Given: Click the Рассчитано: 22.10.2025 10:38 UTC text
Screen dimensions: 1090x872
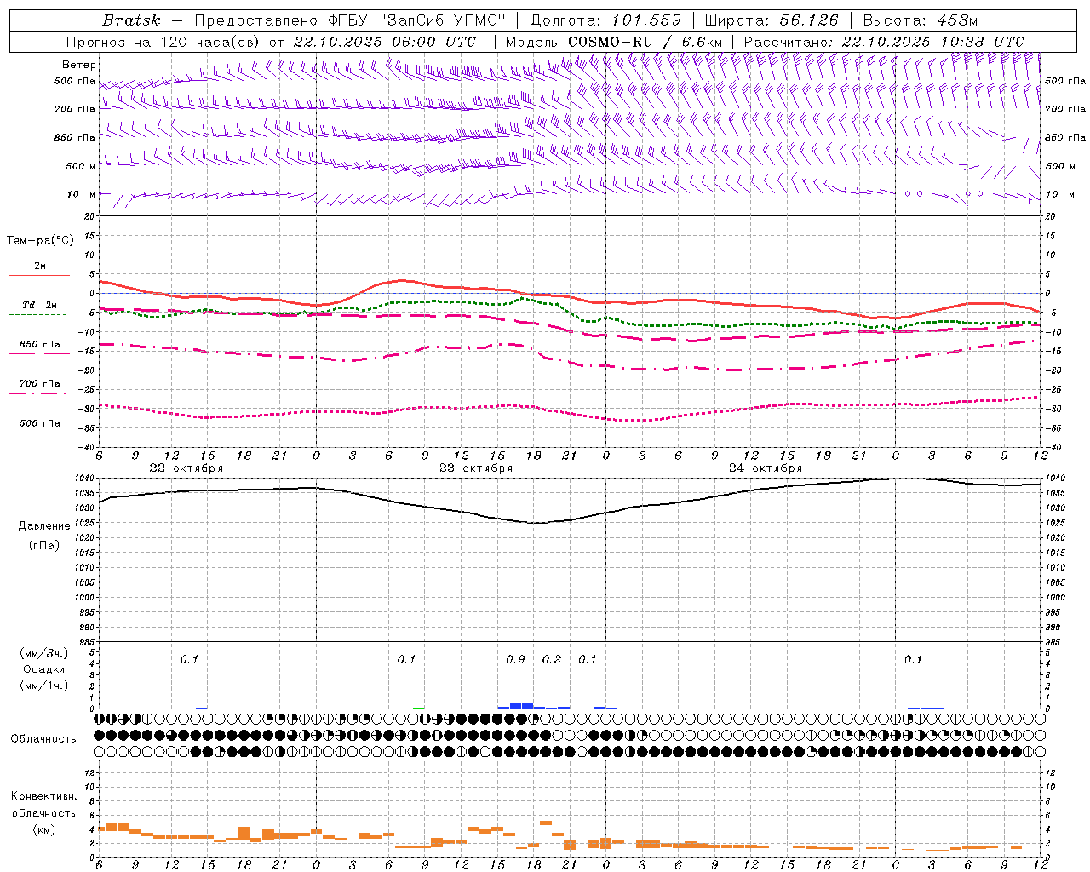Looking at the screenshot, I should pos(884,42).
